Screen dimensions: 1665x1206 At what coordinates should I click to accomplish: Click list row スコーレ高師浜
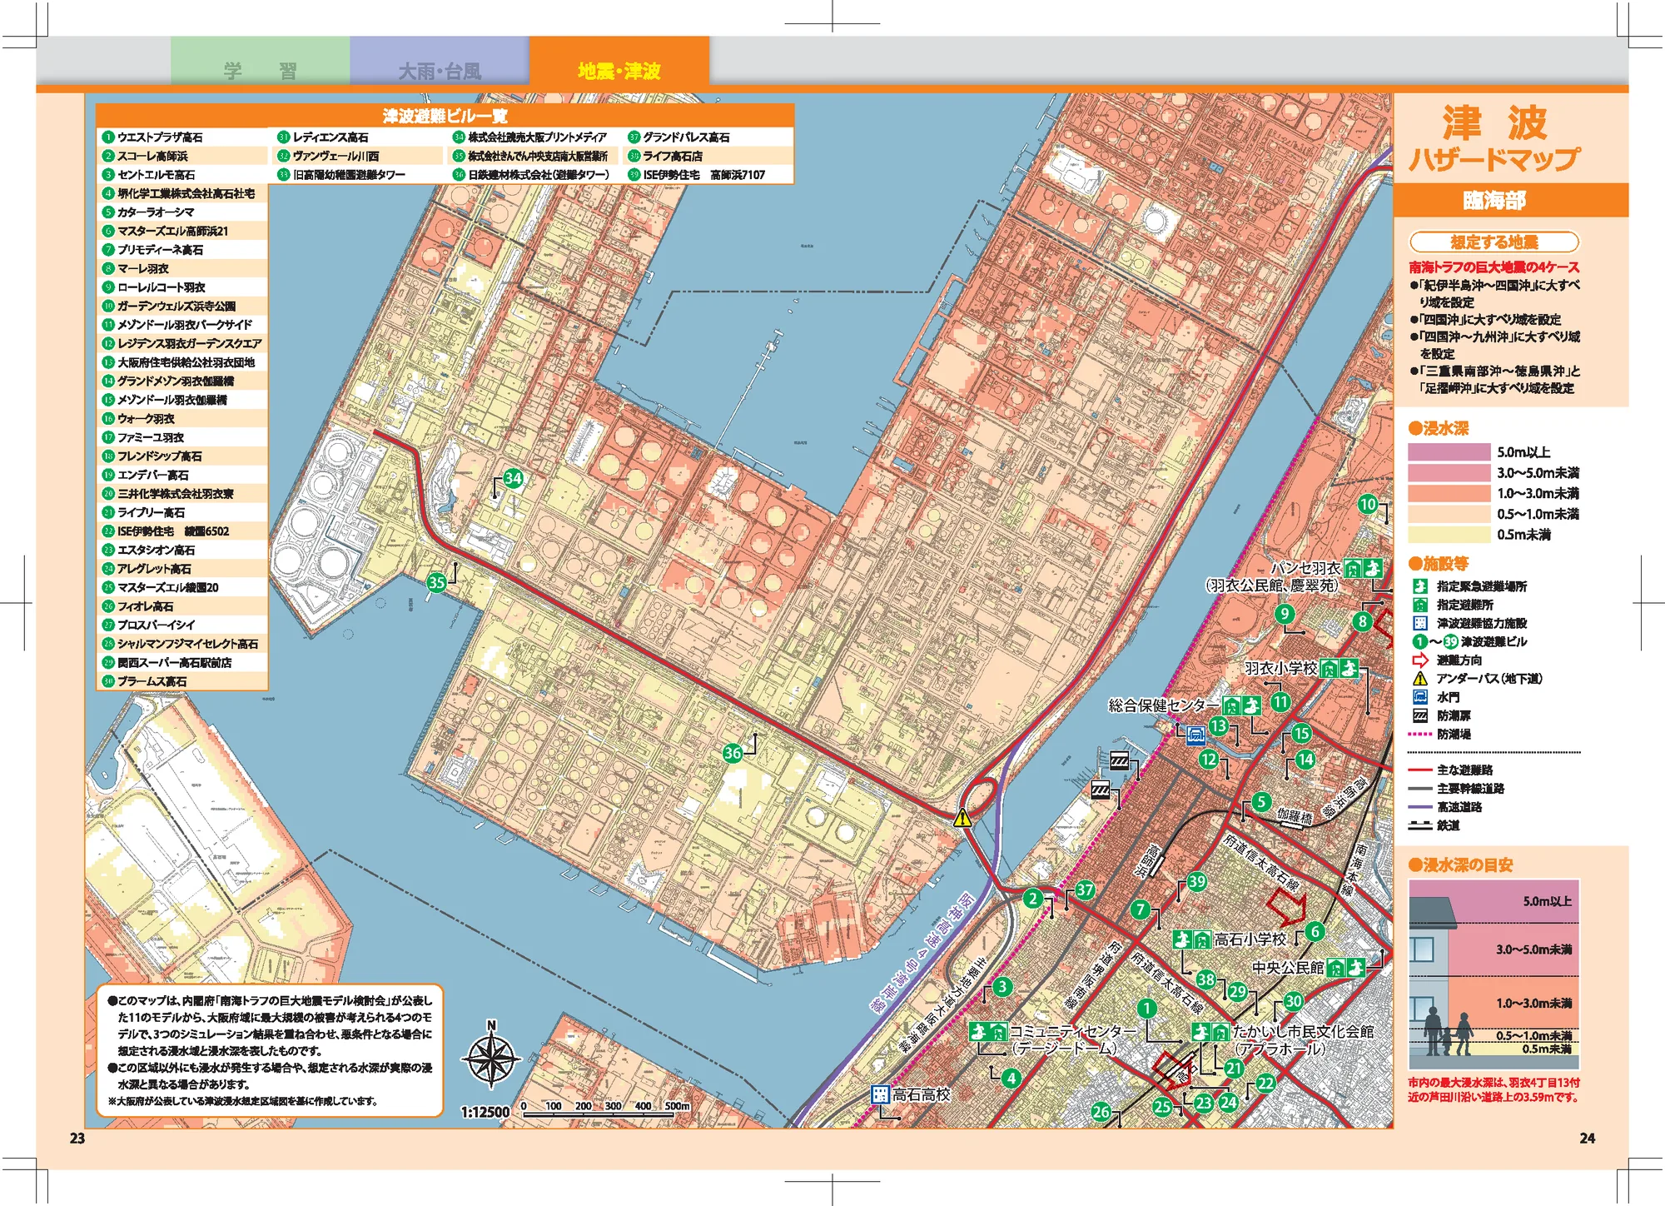pyautogui.click(x=183, y=156)
